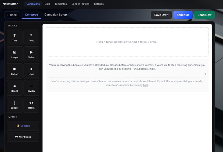Add a Title block
The width and height of the screenshot is (223, 152).
tap(15, 38)
